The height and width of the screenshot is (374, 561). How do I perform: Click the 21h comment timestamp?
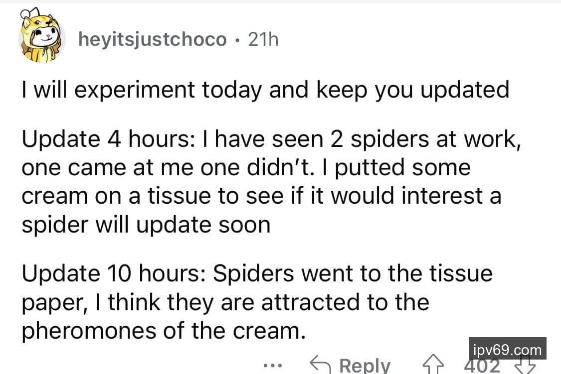[263, 40]
